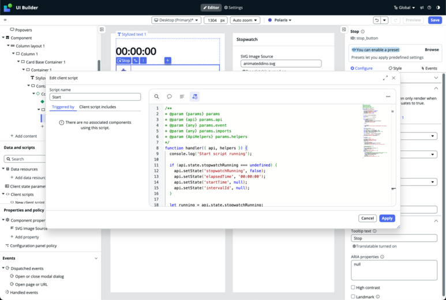Select the Client script includes tab

coord(98,107)
